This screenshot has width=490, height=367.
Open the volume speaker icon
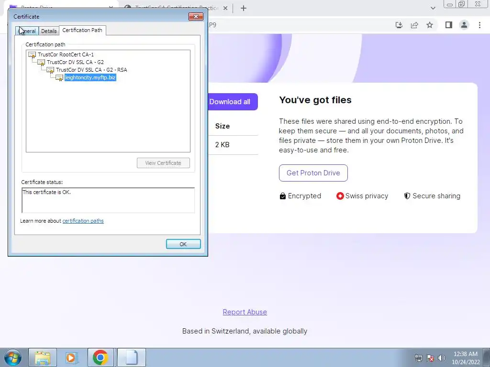(442, 358)
